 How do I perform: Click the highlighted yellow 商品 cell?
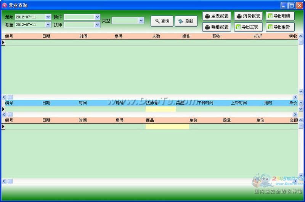coord(167,126)
